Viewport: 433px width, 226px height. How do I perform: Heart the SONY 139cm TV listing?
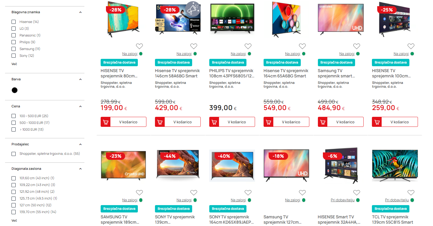point(194,193)
